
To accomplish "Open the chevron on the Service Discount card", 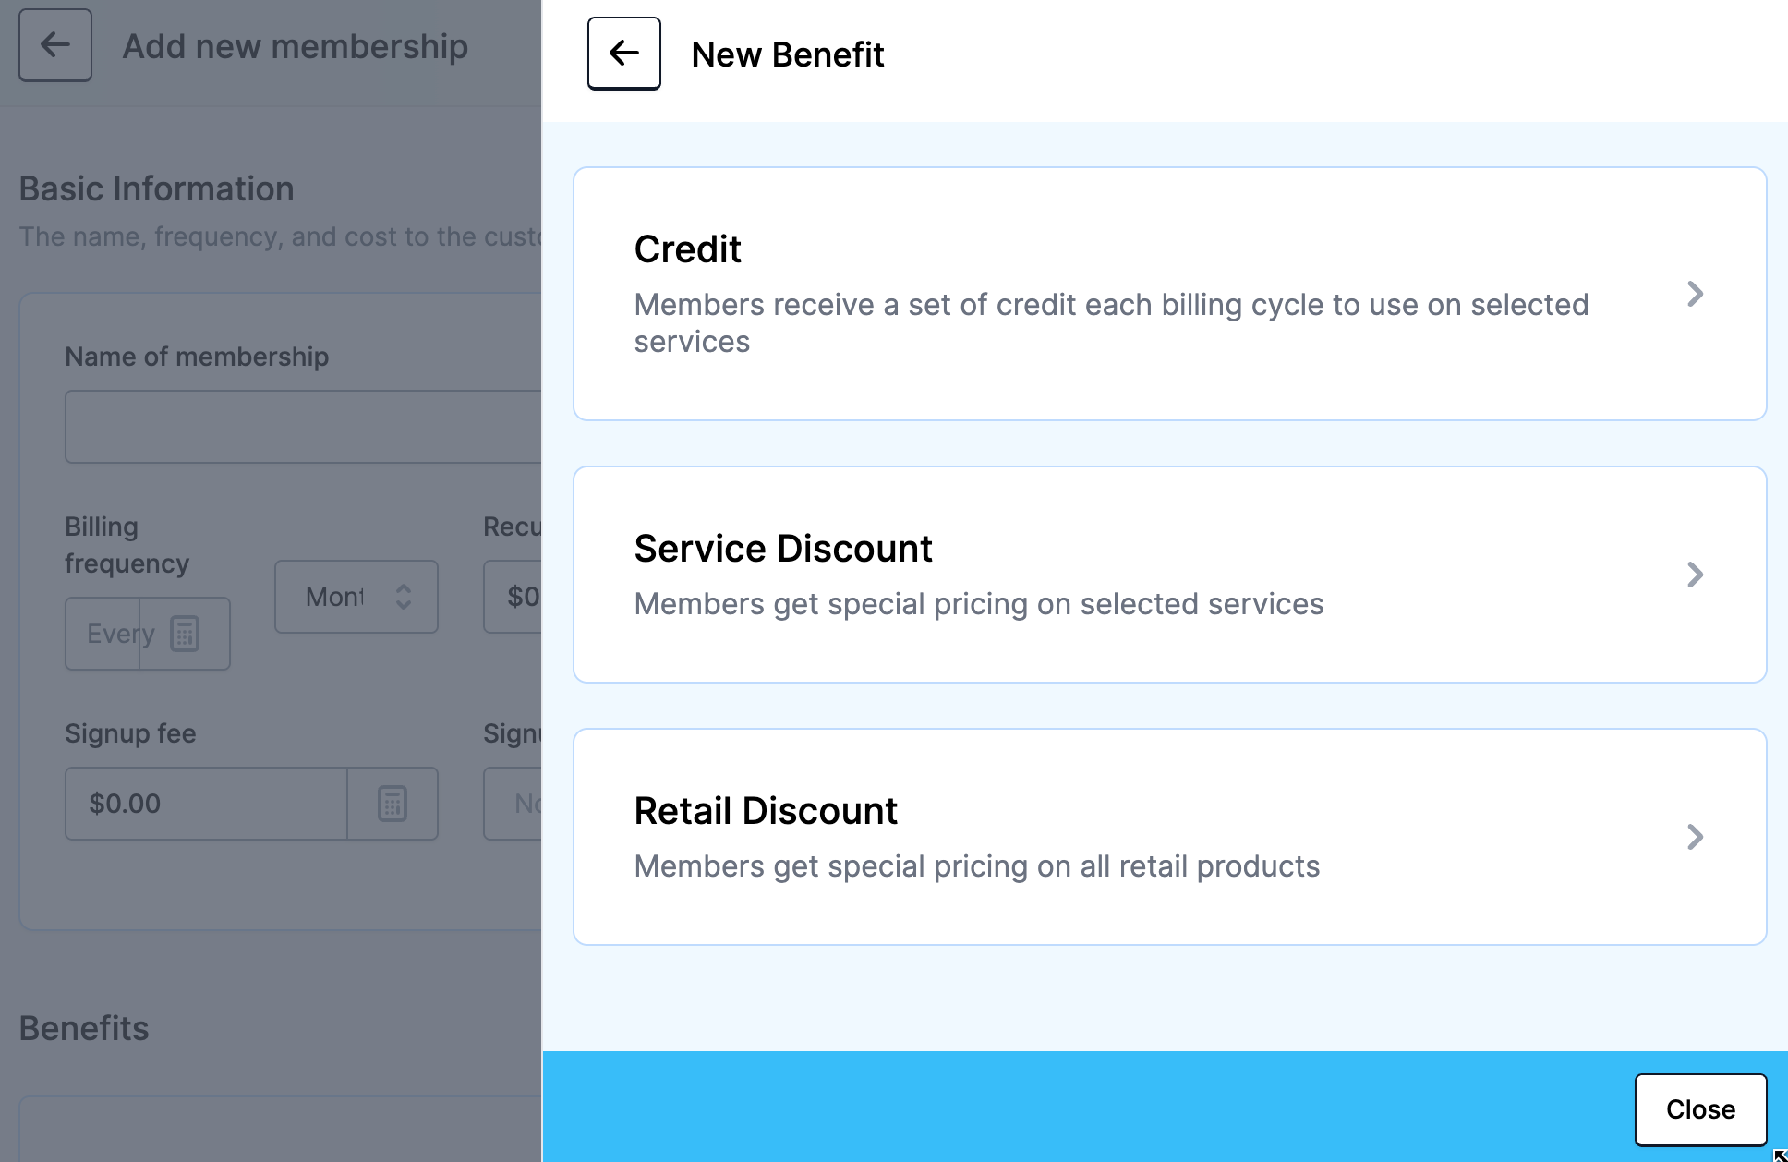I will (1695, 575).
